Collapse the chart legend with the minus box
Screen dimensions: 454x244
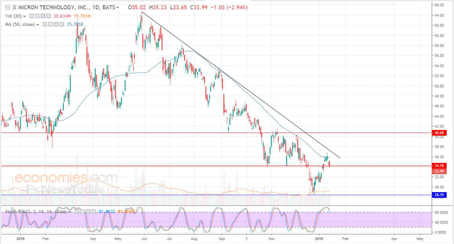pos(7,7)
